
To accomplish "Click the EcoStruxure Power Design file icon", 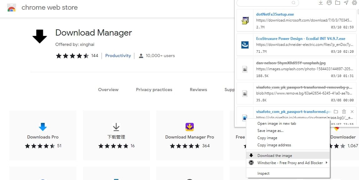I will (245, 45).
